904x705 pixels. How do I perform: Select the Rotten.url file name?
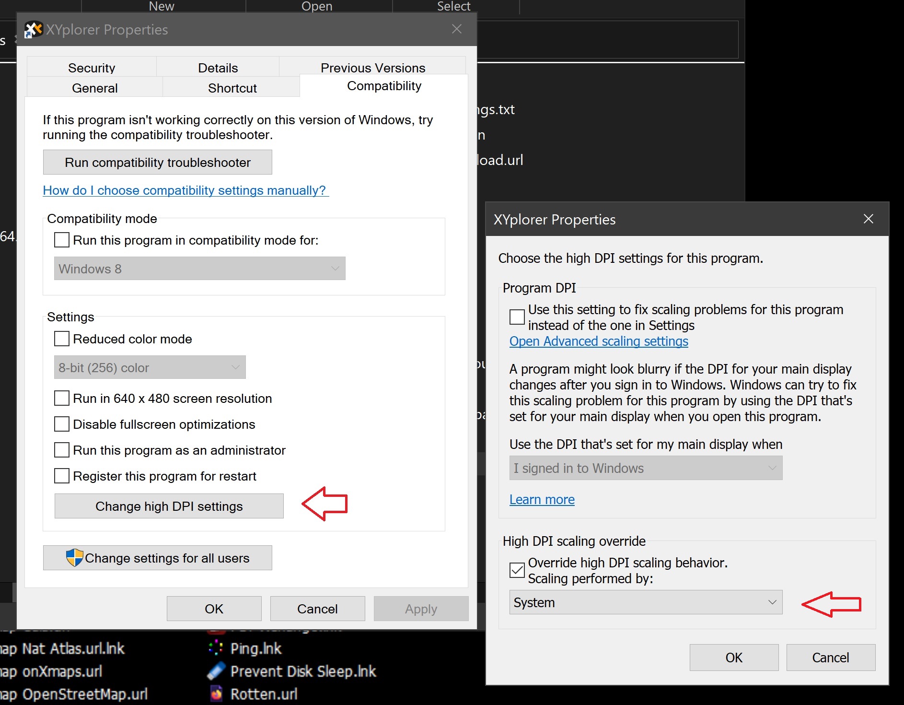click(x=264, y=694)
